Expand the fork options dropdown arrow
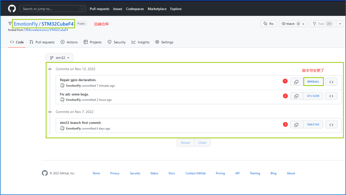This screenshot has width=346, height=195. pos(340,24)
